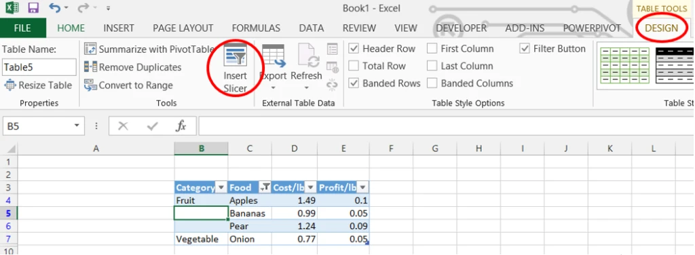Click the Unlink icon
This screenshot has height=255, width=695.
(333, 85)
